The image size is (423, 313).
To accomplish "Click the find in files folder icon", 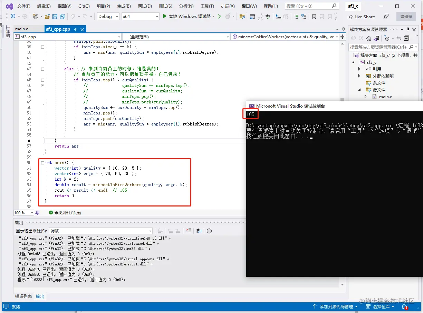I will point(242,17).
